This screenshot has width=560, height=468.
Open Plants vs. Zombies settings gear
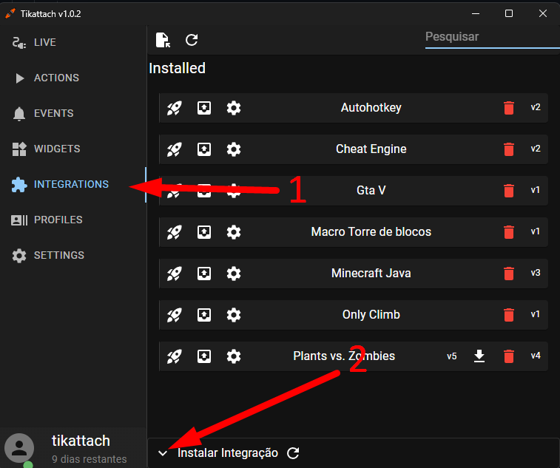234,356
